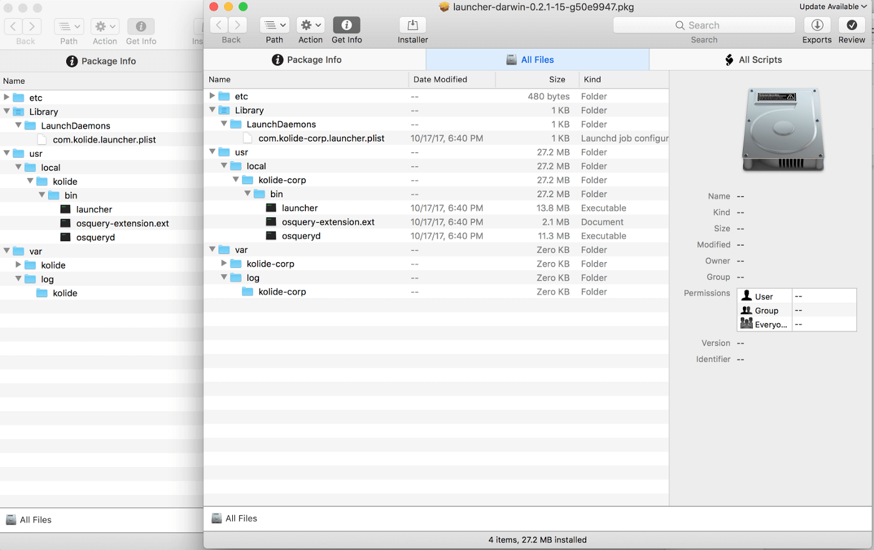The height and width of the screenshot is (550, 874).
Task: Open Path dropdown in the background window
Action: click(69, 27)
